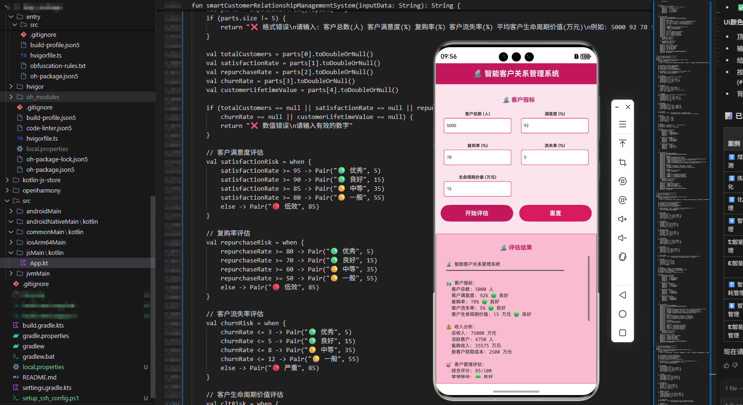Collapse the commonMain\kotlin folder
The image size is (743, 405).
[x=11, y=232]
